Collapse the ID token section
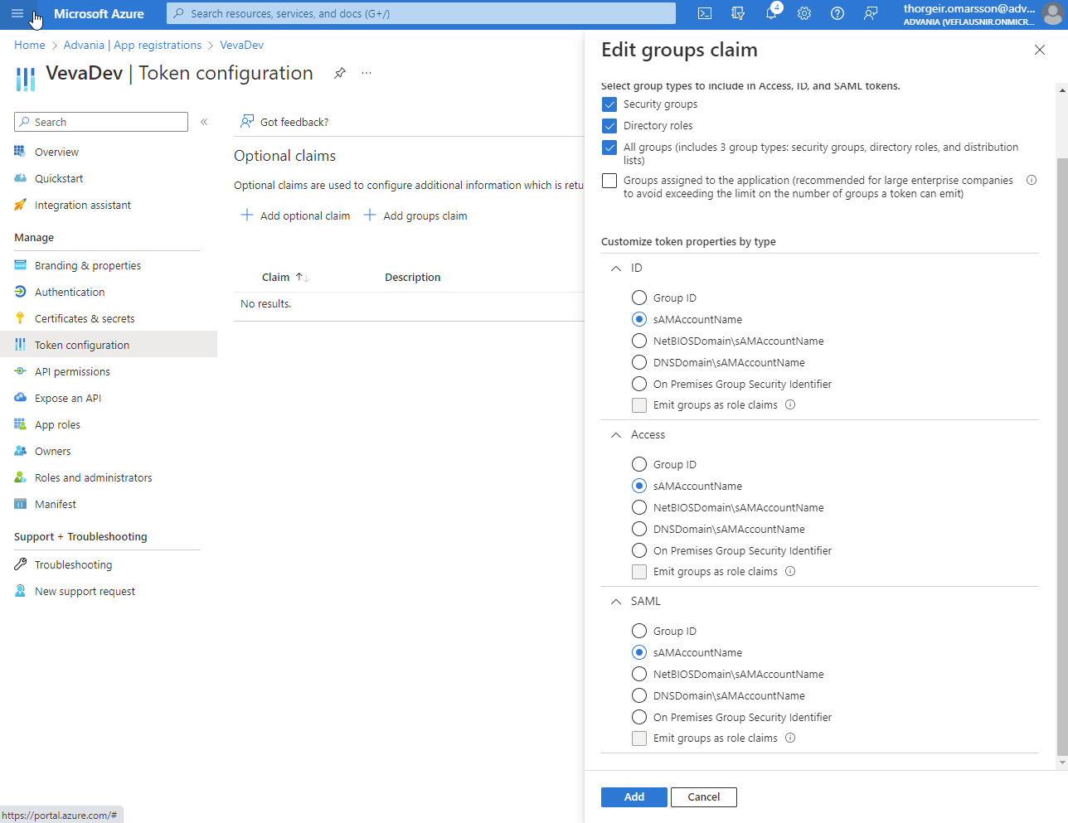The image size is (1068, 823). (616, 268)
